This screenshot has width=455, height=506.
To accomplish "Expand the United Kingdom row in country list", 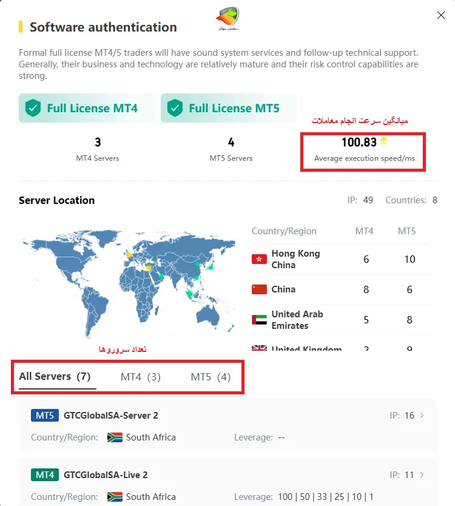I will [x=315, y=350].
